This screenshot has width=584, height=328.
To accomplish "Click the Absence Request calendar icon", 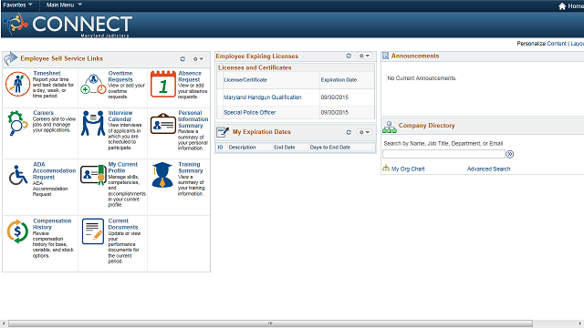I will [163, 84].
